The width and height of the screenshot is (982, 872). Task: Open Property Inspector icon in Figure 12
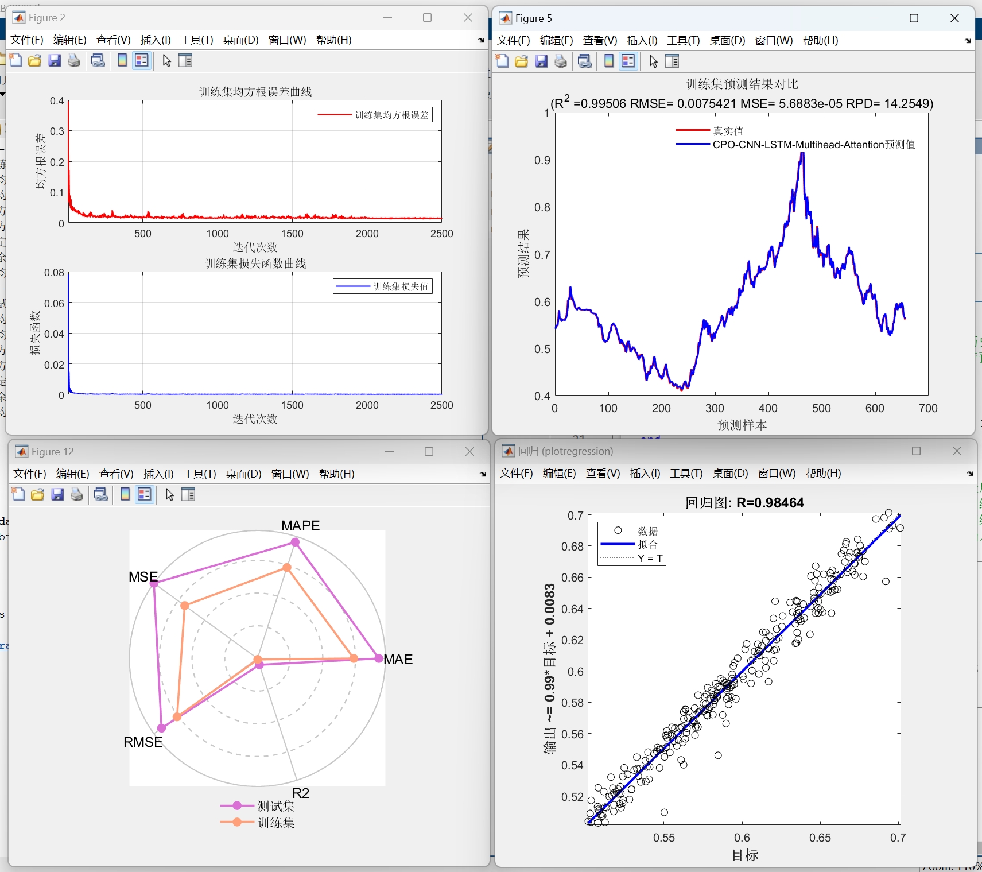(x=188, y=494)
